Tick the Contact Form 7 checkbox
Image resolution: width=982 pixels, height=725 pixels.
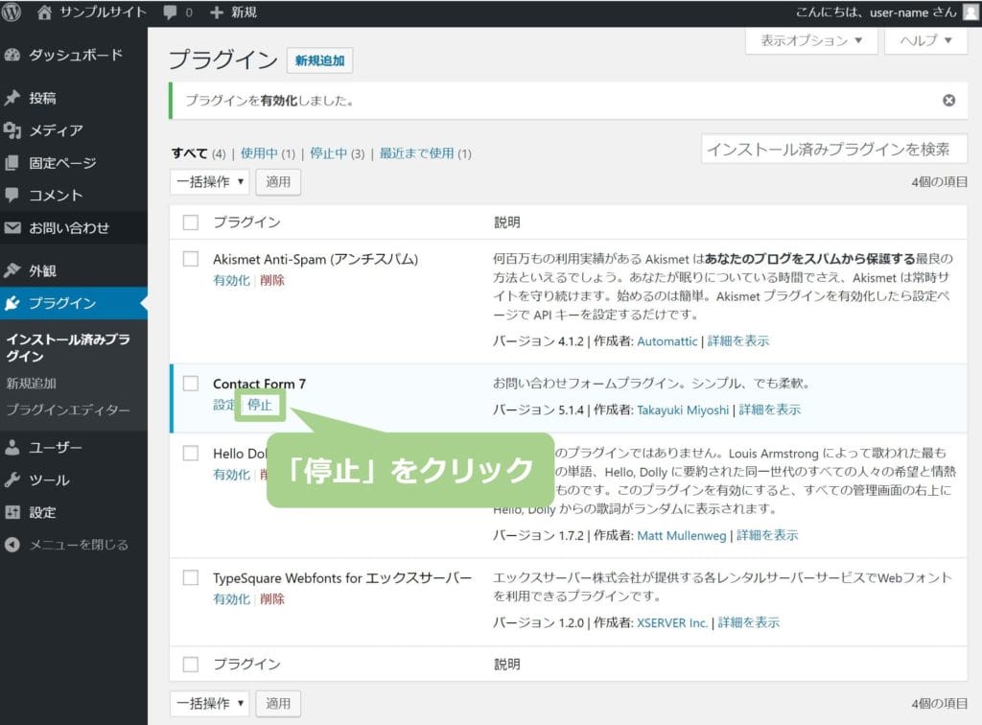point(191,384)
